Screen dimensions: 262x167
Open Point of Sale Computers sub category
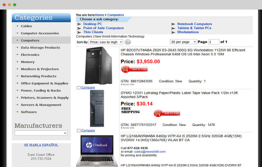point(104,28)
